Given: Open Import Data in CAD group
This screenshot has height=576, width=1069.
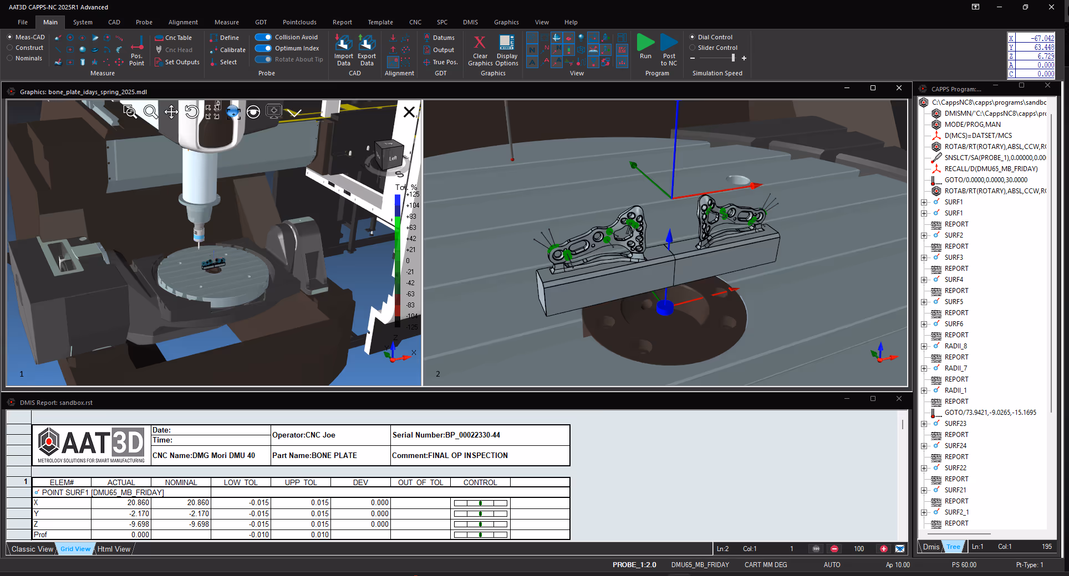Looking at the screenshot, I should pyautogui.click(x=343, y=43).
